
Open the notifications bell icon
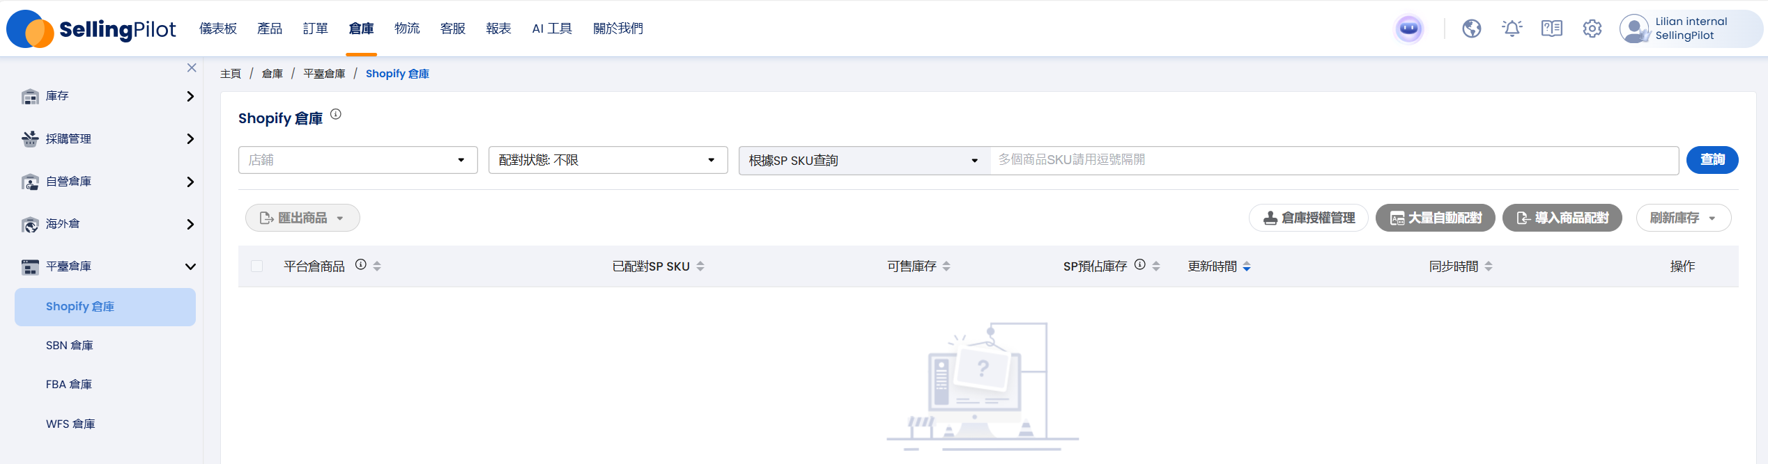click(x=1512, y=29)
